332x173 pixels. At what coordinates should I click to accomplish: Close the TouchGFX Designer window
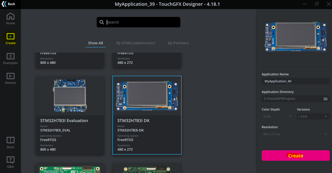tap(329, 4)
